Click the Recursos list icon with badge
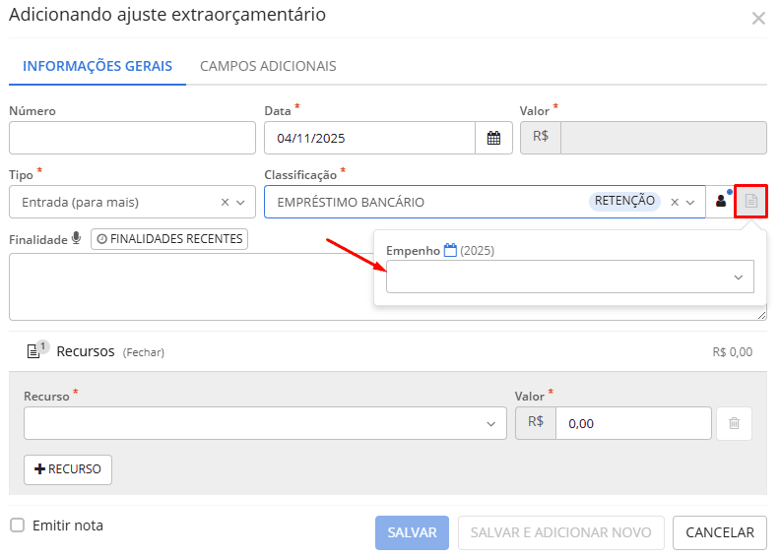Viewport: 780px width, 556px height. tap(33, 351)
